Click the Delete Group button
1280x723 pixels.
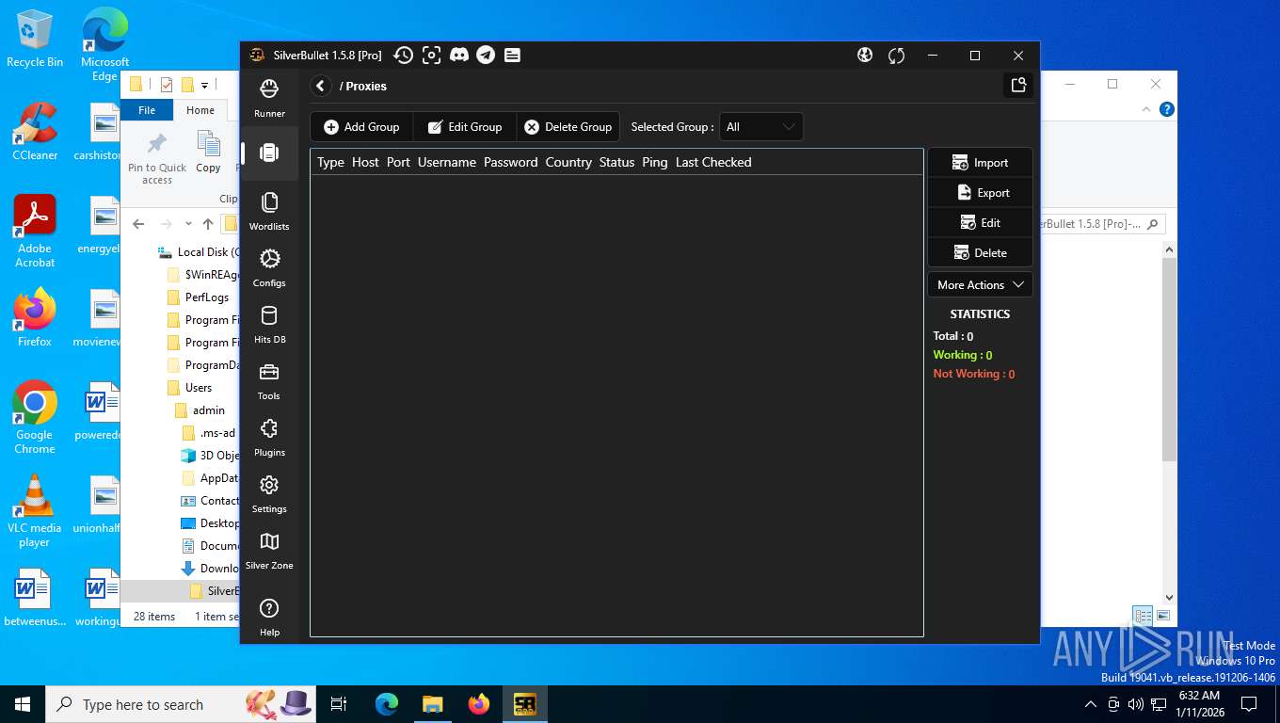click(x=568, y=127)
